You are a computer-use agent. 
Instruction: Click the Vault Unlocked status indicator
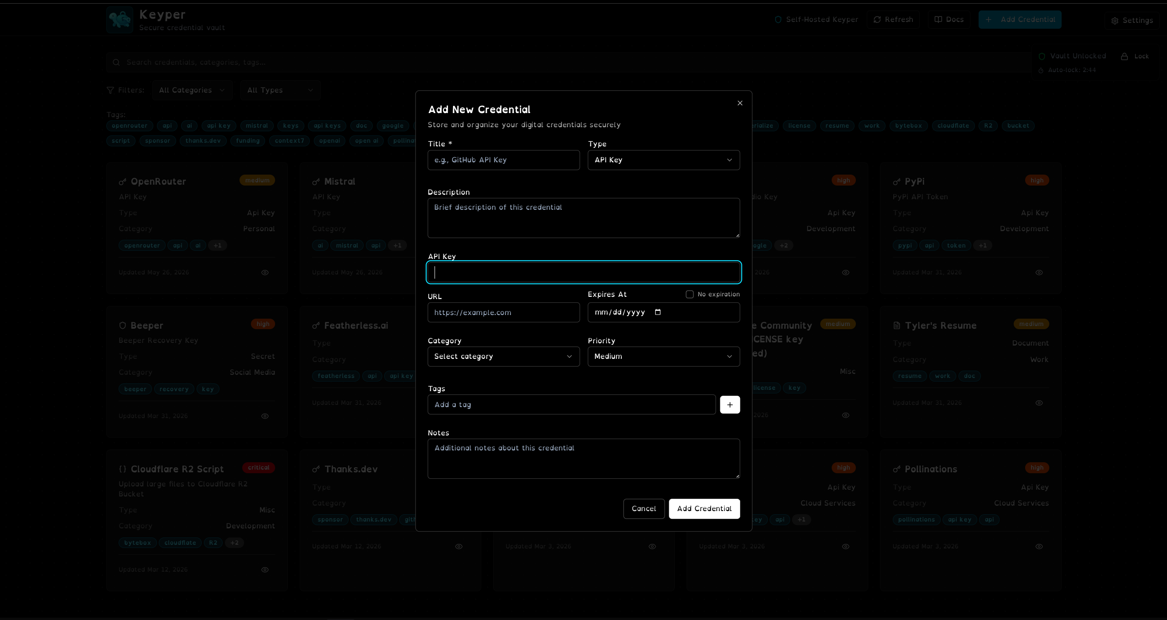click(1072, 56)
